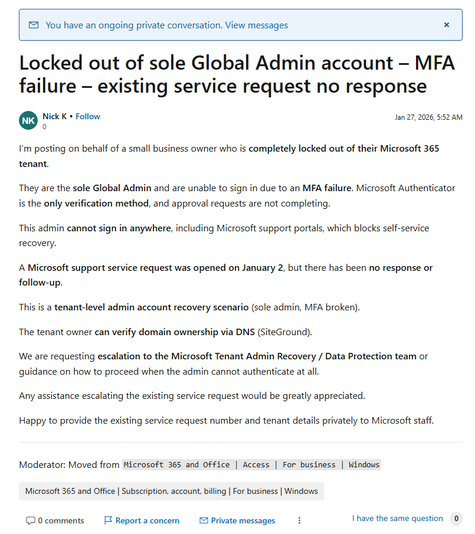Open the three-dot more options menu
Screen dimensions: 475x534
pos(299,520)
